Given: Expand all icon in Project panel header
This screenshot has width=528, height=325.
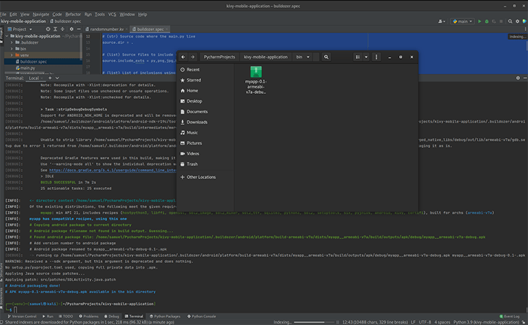Looking at the screenshot, I should 55,29.
